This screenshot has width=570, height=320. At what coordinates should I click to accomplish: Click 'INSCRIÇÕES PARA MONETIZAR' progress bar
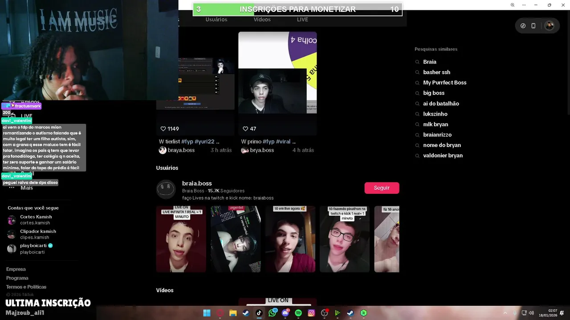coord(297,9)
